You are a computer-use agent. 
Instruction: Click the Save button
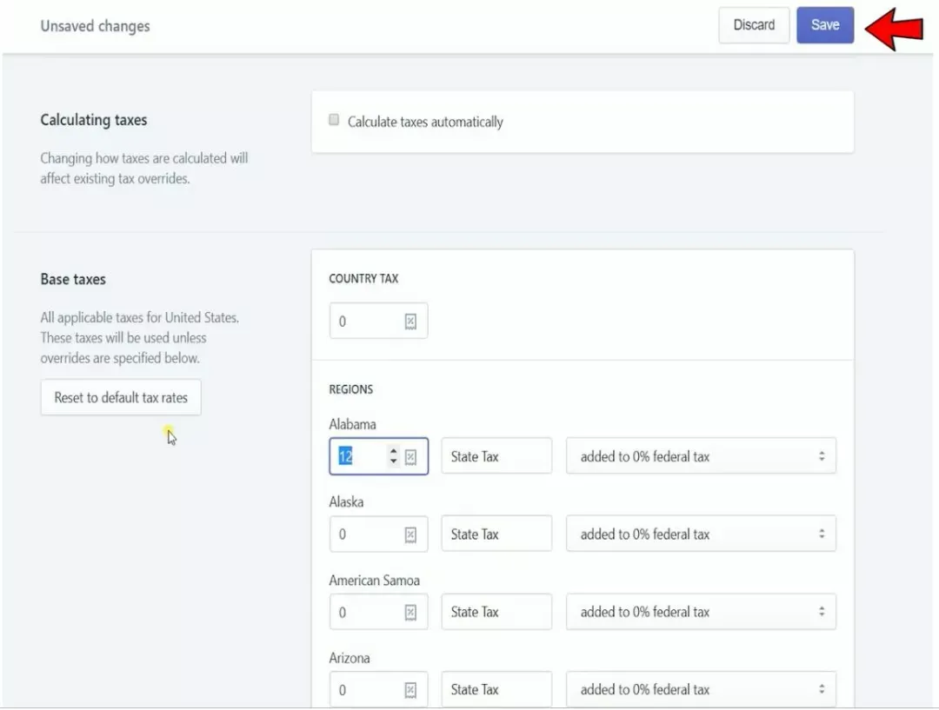(824, 25)
